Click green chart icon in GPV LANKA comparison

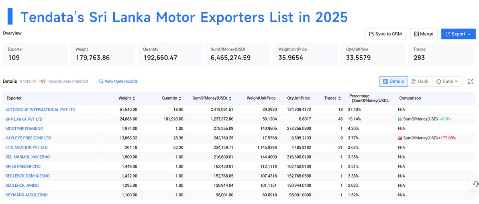pyautogui.click(x=400, y=119)
